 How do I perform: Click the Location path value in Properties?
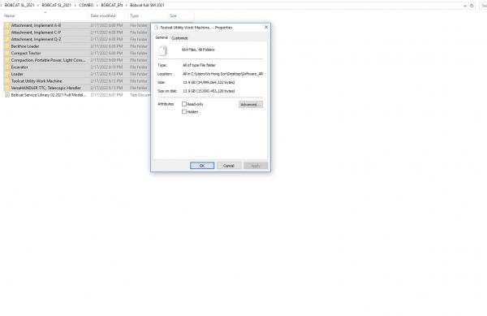click(x=222, y=74)
